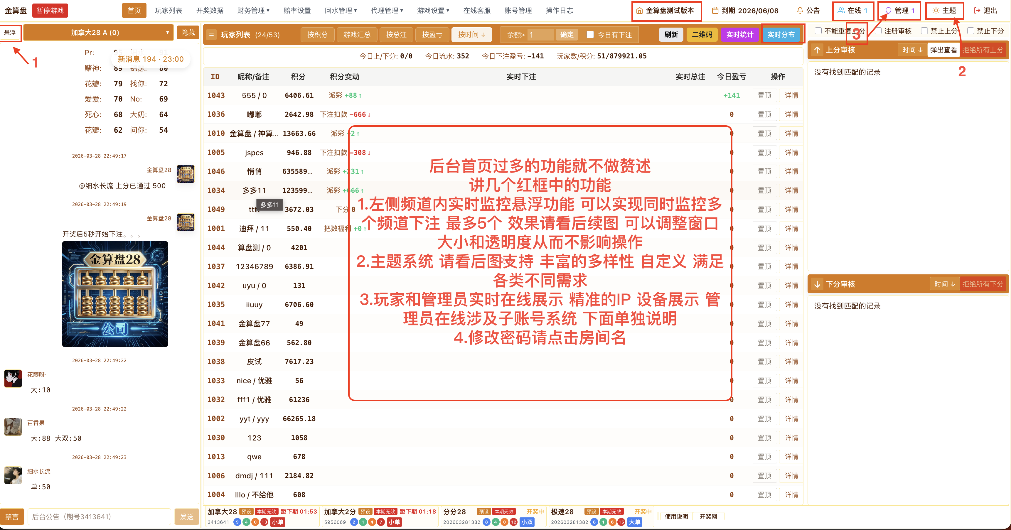Click 禁言 mute button in chat
This screenshot has height=530, width=1011.
tap(12, 517)
